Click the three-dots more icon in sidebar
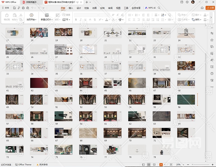This screenshot has height=167, width=216. (212, 87)
